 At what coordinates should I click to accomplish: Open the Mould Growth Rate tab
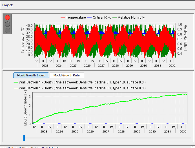[67, 75]
